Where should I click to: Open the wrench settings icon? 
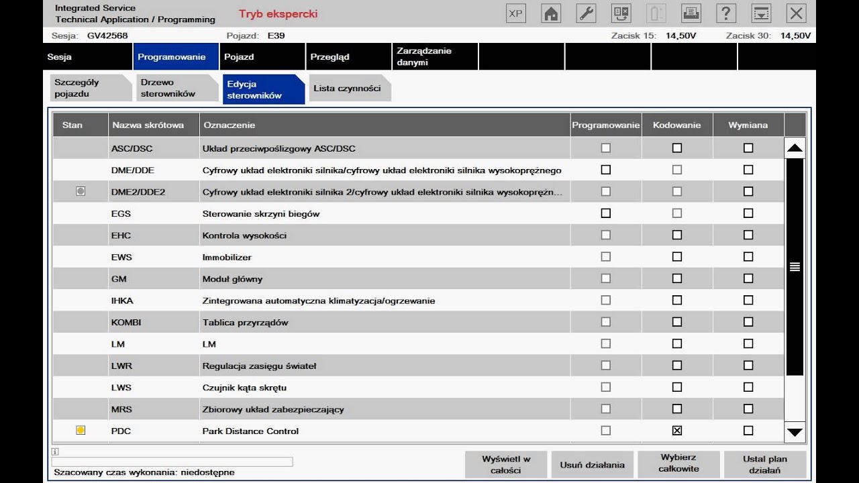point(586,13)
